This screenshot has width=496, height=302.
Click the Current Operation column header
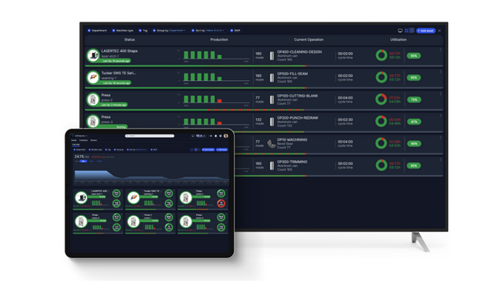tap(308, 40)
